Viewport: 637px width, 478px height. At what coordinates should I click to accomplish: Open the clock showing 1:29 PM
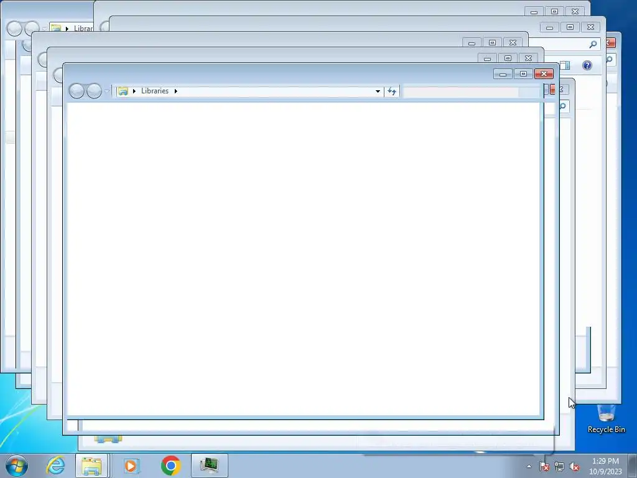pyautogui.click(x=605, y=466)
